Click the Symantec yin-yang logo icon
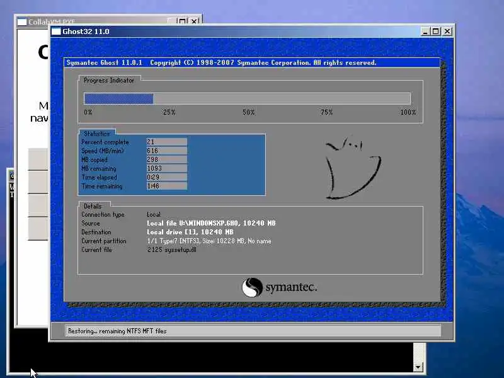This screenshot has width=504, height=378. (x=252, y=287)
